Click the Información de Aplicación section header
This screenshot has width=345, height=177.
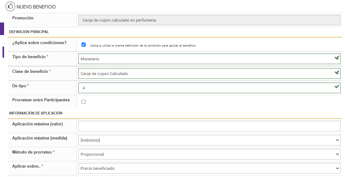point(36,113)
